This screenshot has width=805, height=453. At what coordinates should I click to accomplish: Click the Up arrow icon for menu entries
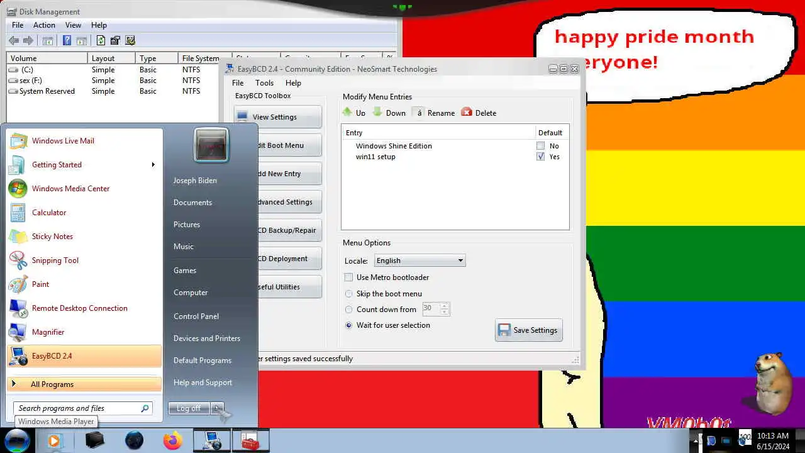[x=347, y=112]
